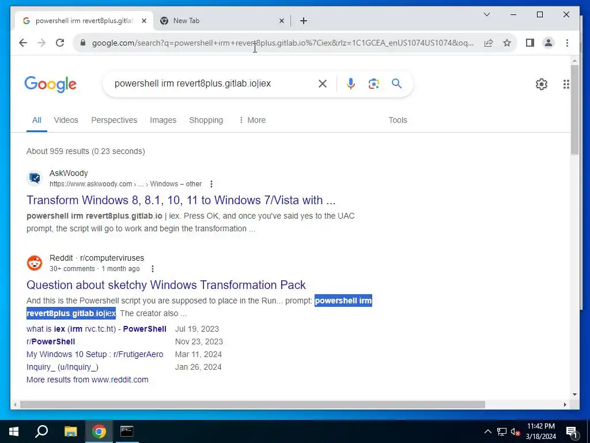This screenshot has height=443, width=590.
Task: Open Reddit result options menu
Action: tap(152, 269)
